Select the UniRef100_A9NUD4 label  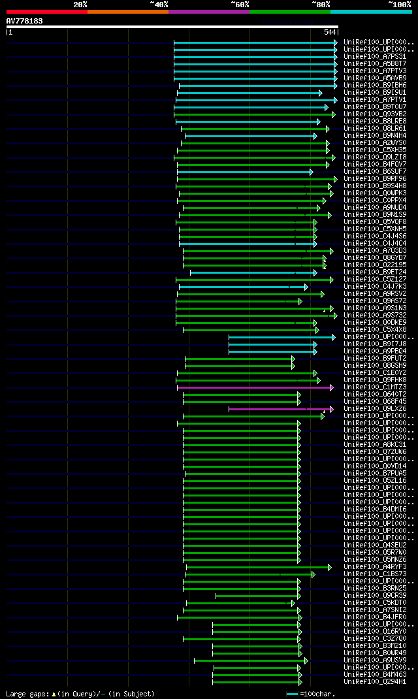pos(375,207)
